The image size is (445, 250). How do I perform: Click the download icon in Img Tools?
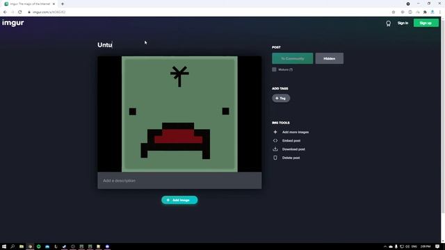pos(275,149)
